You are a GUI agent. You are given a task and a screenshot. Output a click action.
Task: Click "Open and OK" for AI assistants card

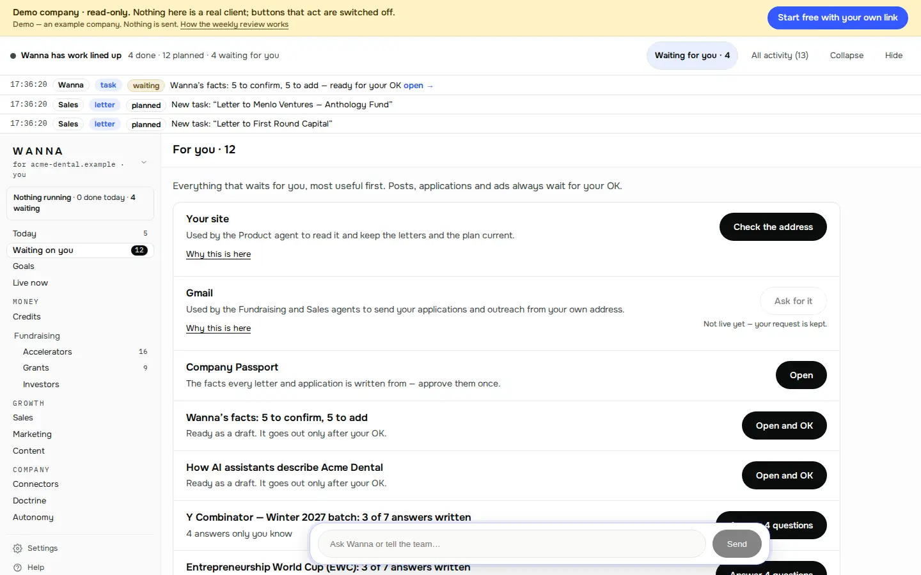click(x=784, y=475)
